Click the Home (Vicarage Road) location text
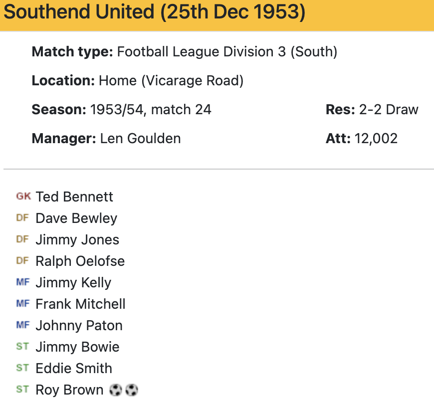Image resolution: width=434 pixels, height=412 pixels. coord(171,81)
